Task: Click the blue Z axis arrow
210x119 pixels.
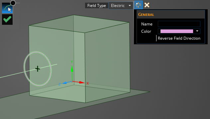Action: click(x=64, y=83)
